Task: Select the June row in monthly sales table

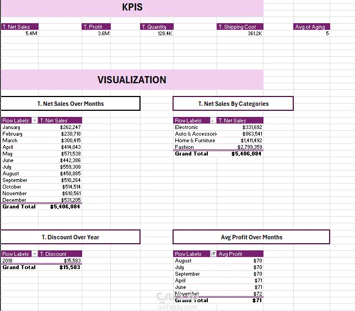Action: coord(20,160)
